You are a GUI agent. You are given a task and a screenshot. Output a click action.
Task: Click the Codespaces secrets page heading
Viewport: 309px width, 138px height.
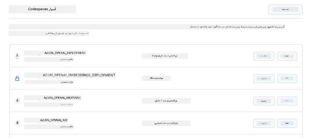tap(42, 9)
